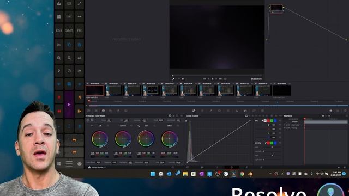Show the Keyframes panel icon
Image resolution: width=349 pixels, height=196 pixels.
pyautogui.click(x=331, y=111)
